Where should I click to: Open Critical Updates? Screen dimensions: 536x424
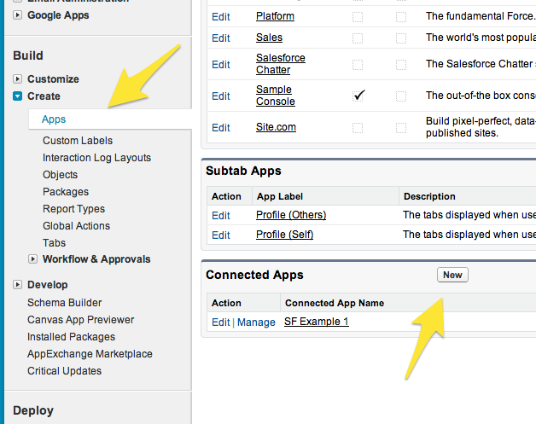[64, 371]
